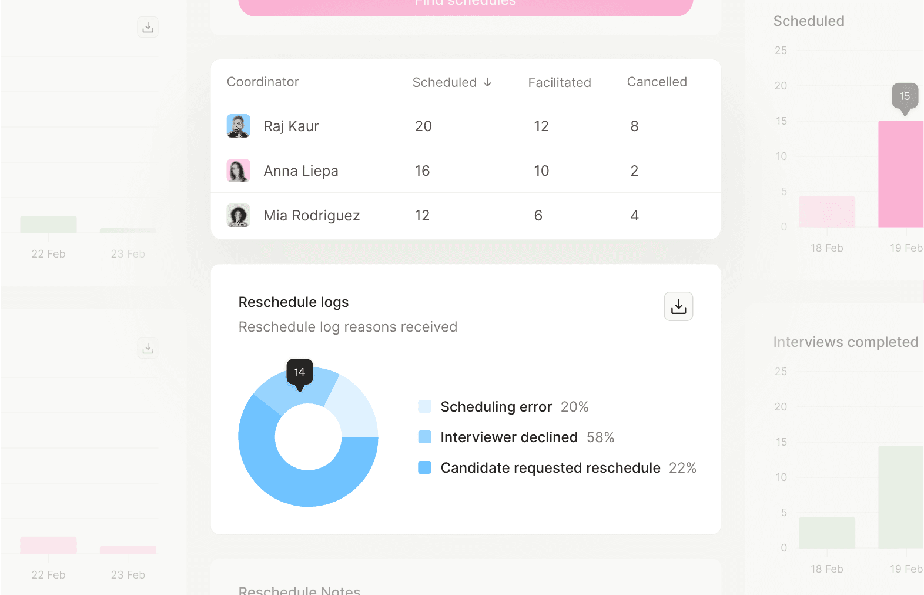Download the Reschedule logs report

click(678, 306)
